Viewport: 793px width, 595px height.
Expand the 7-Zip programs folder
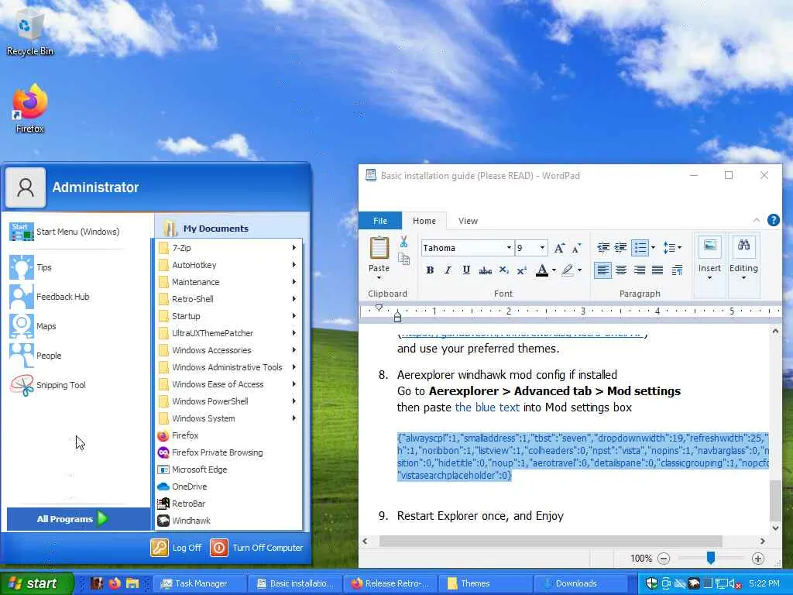coord(228,248)
